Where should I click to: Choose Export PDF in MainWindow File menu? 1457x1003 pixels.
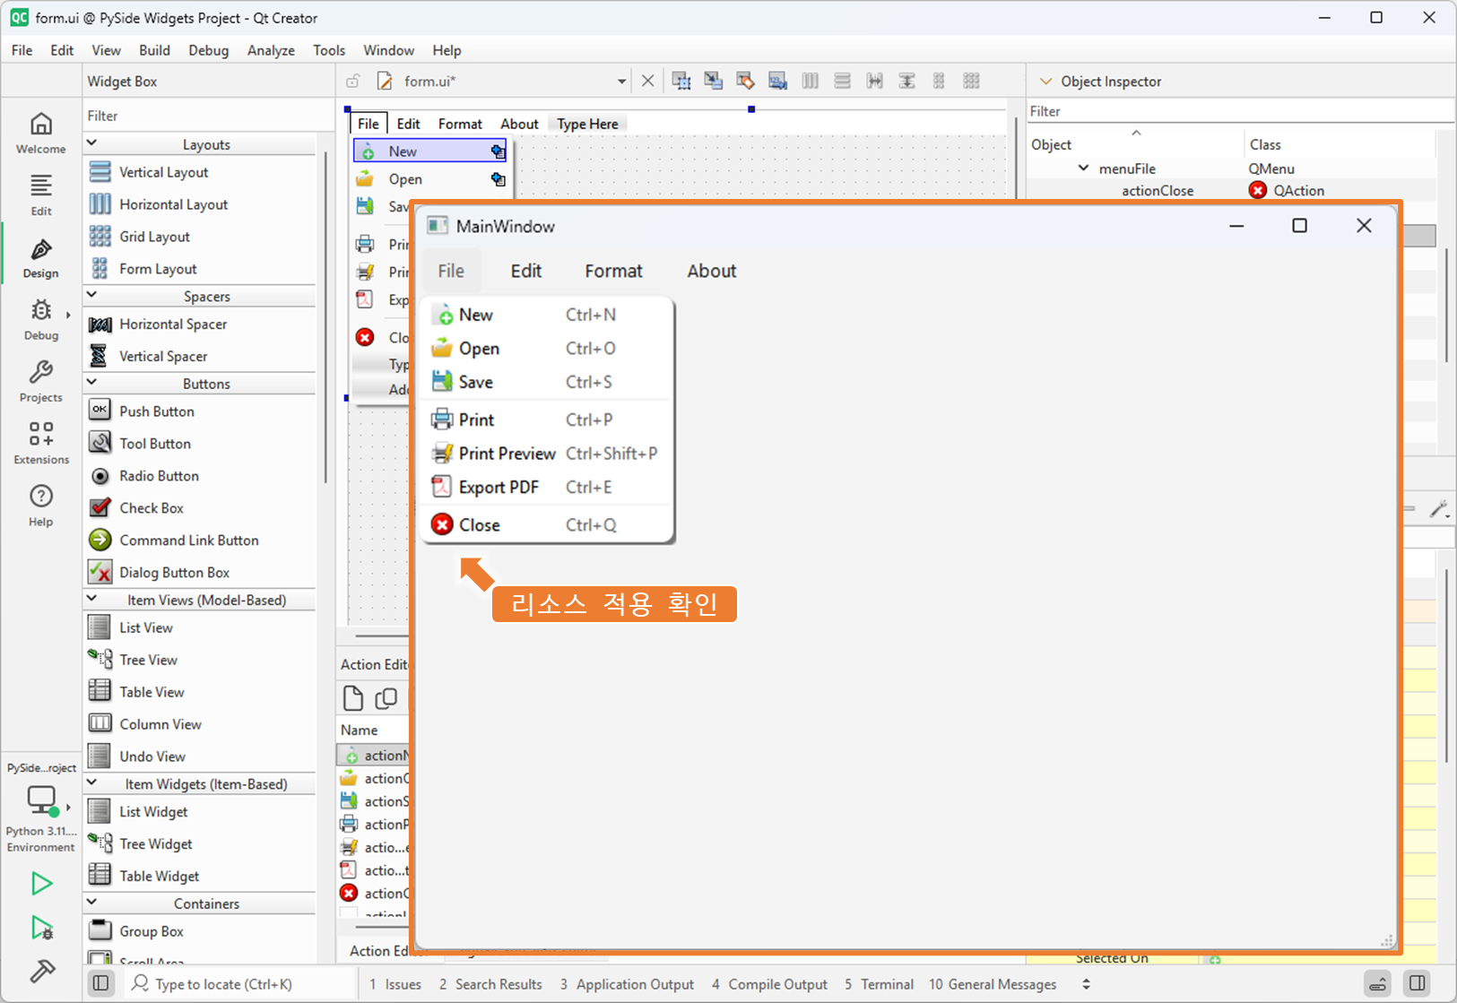point(546,488)
